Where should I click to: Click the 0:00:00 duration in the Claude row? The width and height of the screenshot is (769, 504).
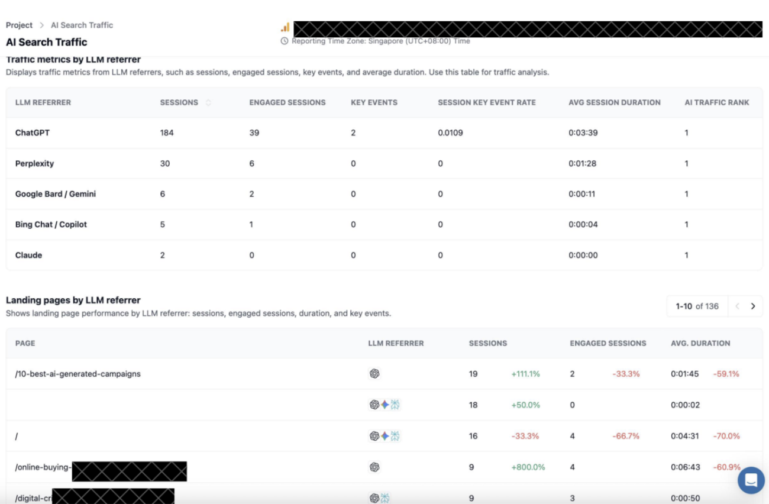pos(583,256)
